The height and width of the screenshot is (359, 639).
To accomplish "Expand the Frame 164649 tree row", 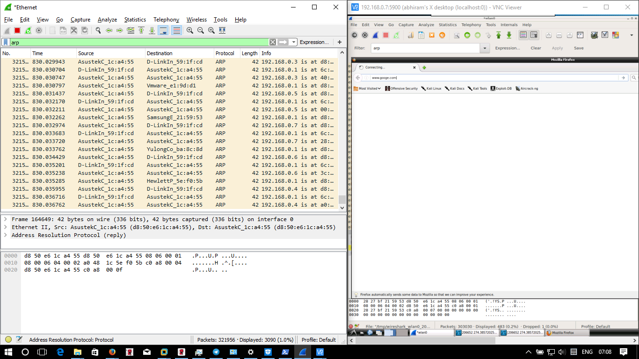I will [x=6, y=219].
